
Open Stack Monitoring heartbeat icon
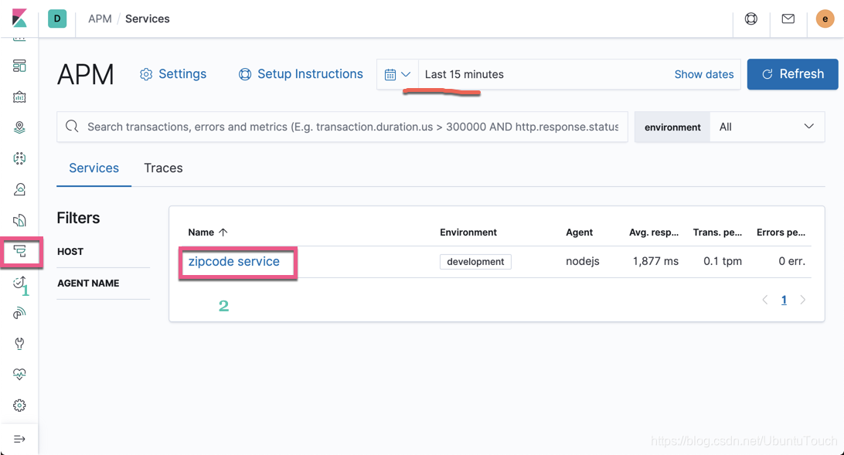coord(19,375)
